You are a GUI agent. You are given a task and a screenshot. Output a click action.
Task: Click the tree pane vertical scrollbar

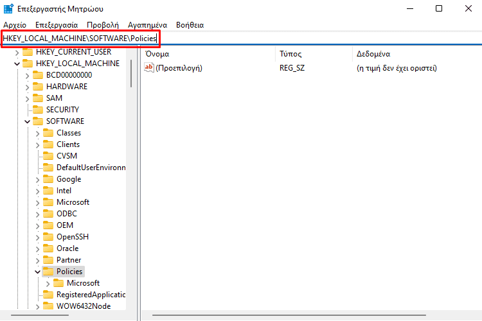point(131,74)
